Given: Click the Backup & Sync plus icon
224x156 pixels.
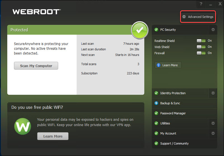Looking at the screenshot, I should (156, 103).
